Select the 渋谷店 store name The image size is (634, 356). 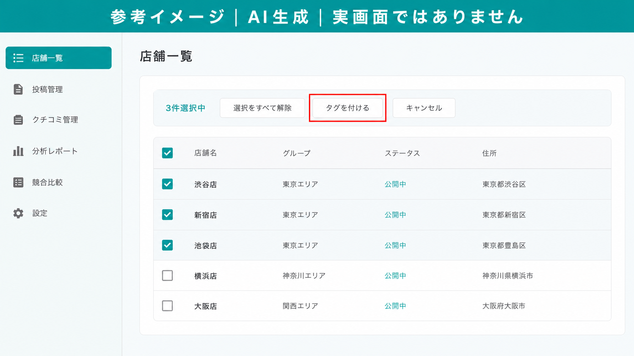click(x=206, y=184)
